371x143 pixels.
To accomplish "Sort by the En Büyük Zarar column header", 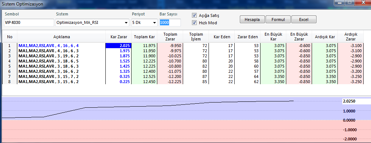I will coord(299,36).
